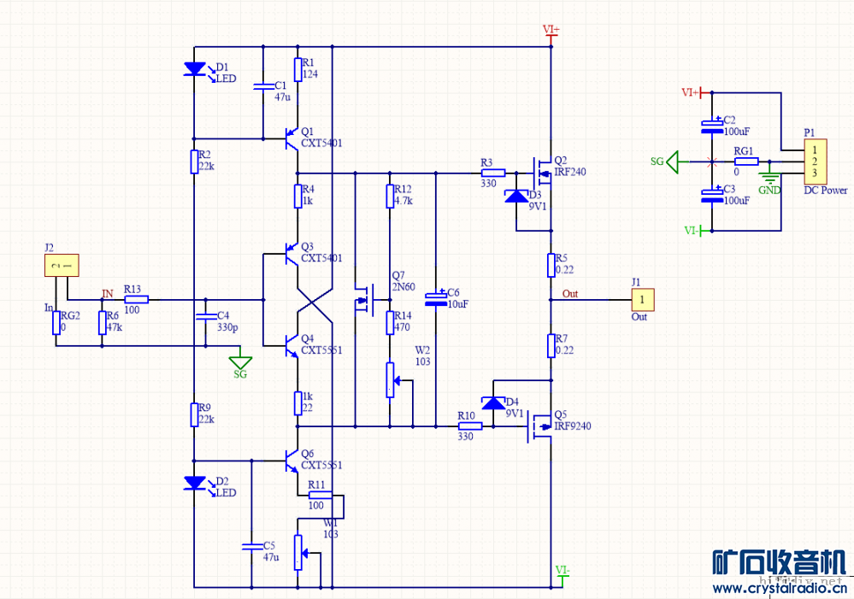Select the D2 LED diode symbol

194,483
